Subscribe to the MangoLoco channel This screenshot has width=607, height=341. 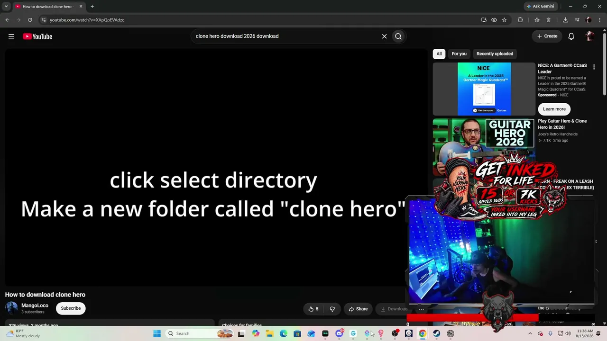click(71, 308)
